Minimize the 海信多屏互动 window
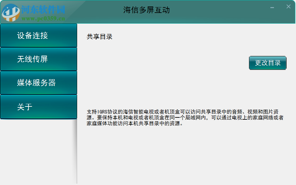The image size is (296, 185). 272,7
